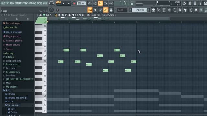This screenshot has width=207, height=116.
Task: Open the VIEW menu
Action: 26,3
